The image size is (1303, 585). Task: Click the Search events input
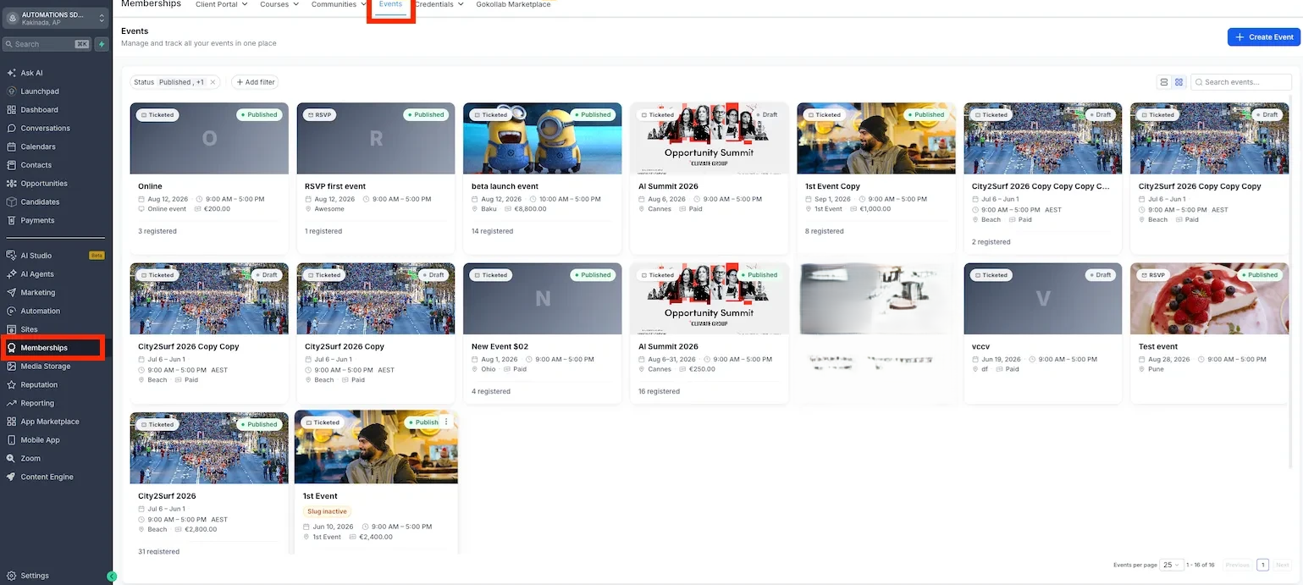[1241, 82]
